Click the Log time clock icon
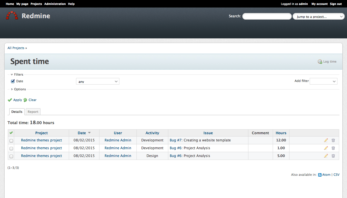347x198 pixels. pyautogui.click(x=320, y=62)
